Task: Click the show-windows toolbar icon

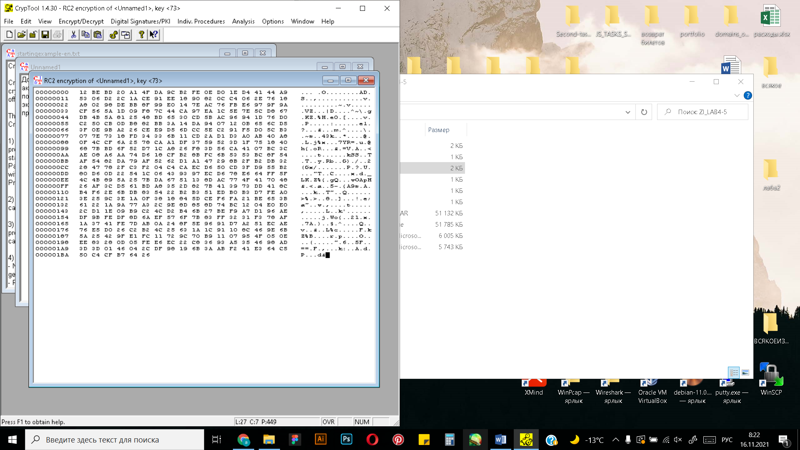Action: [125, 35]
